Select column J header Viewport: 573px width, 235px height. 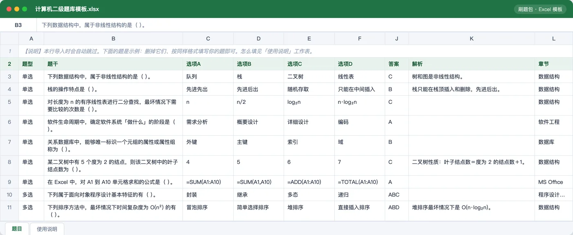[x=397, y=39]
